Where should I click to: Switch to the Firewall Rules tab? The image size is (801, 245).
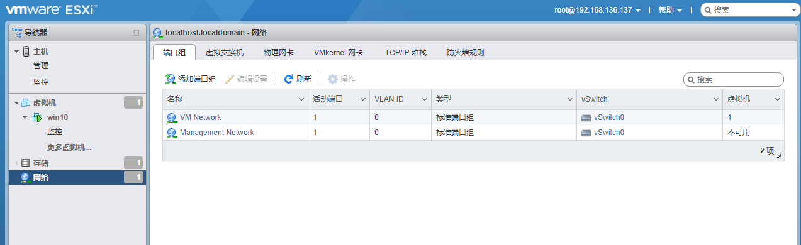465,53
